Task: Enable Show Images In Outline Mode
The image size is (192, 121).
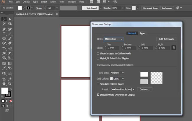Action: 98,54
